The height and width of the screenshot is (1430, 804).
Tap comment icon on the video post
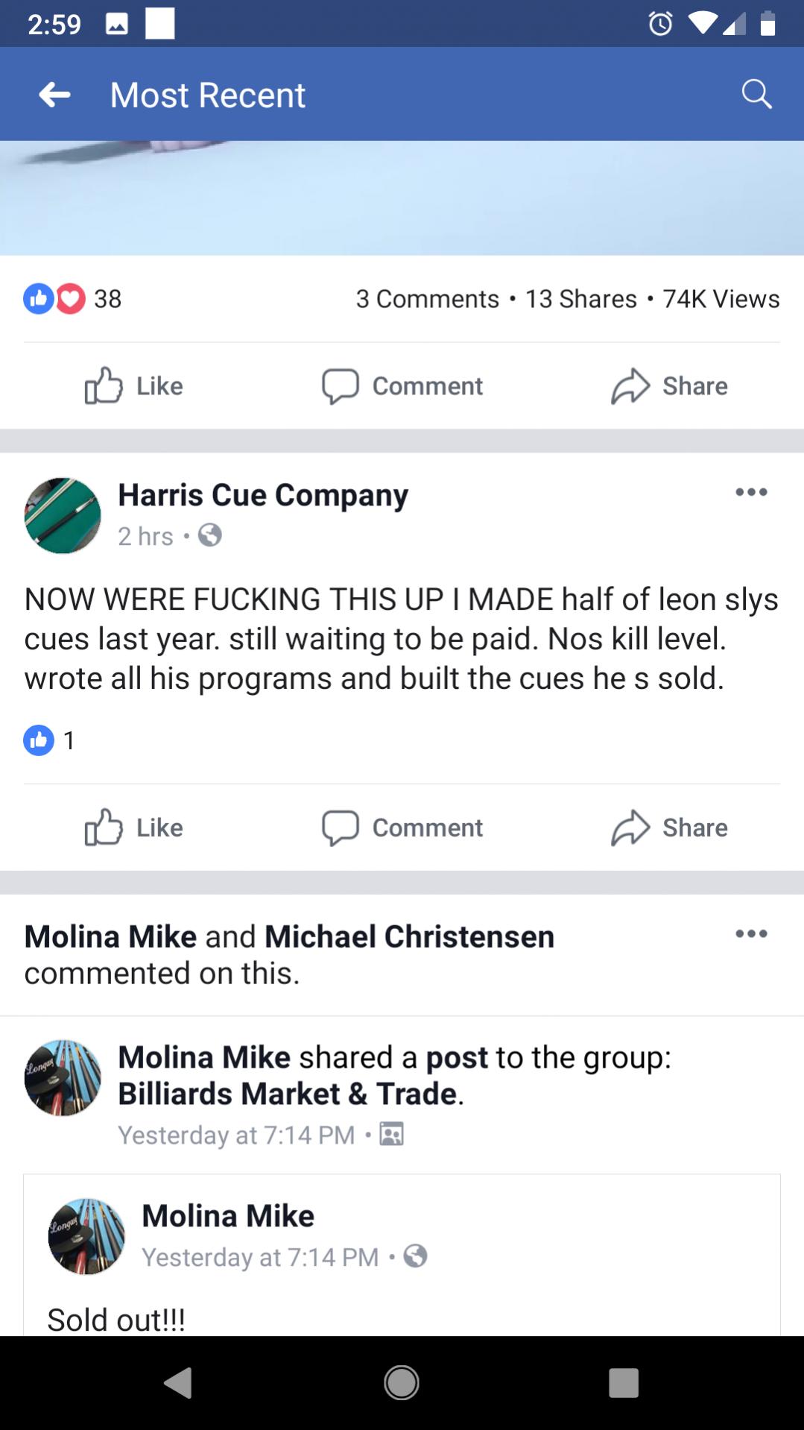402,386
